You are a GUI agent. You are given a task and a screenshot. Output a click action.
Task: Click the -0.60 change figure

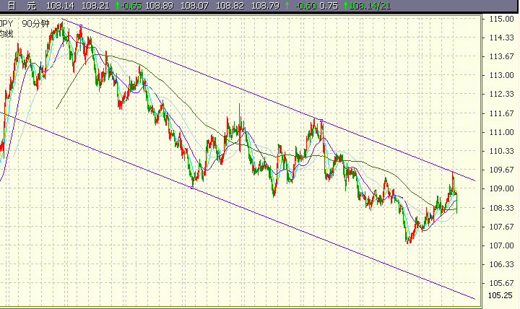pyautogui.click(x=305, y=6)
